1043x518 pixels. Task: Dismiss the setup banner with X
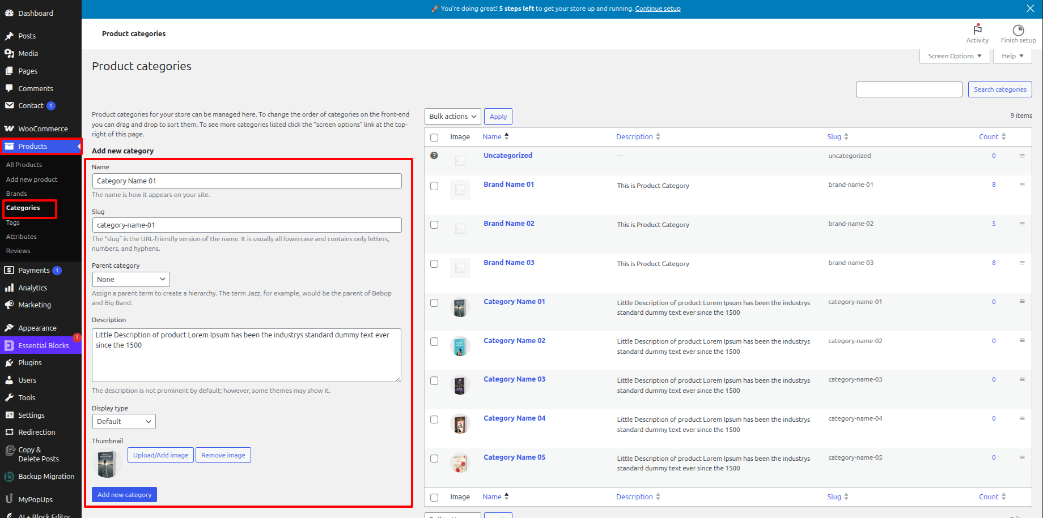tap(1030, 8)
